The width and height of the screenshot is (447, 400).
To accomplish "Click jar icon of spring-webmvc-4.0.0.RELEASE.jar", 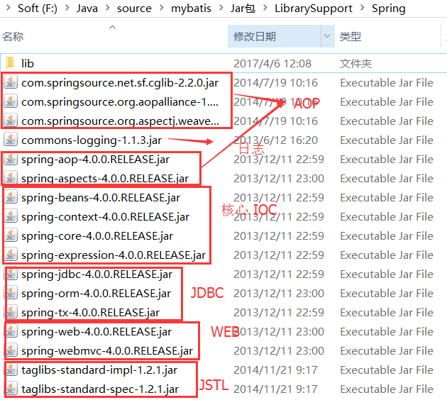I will (11, 350).
